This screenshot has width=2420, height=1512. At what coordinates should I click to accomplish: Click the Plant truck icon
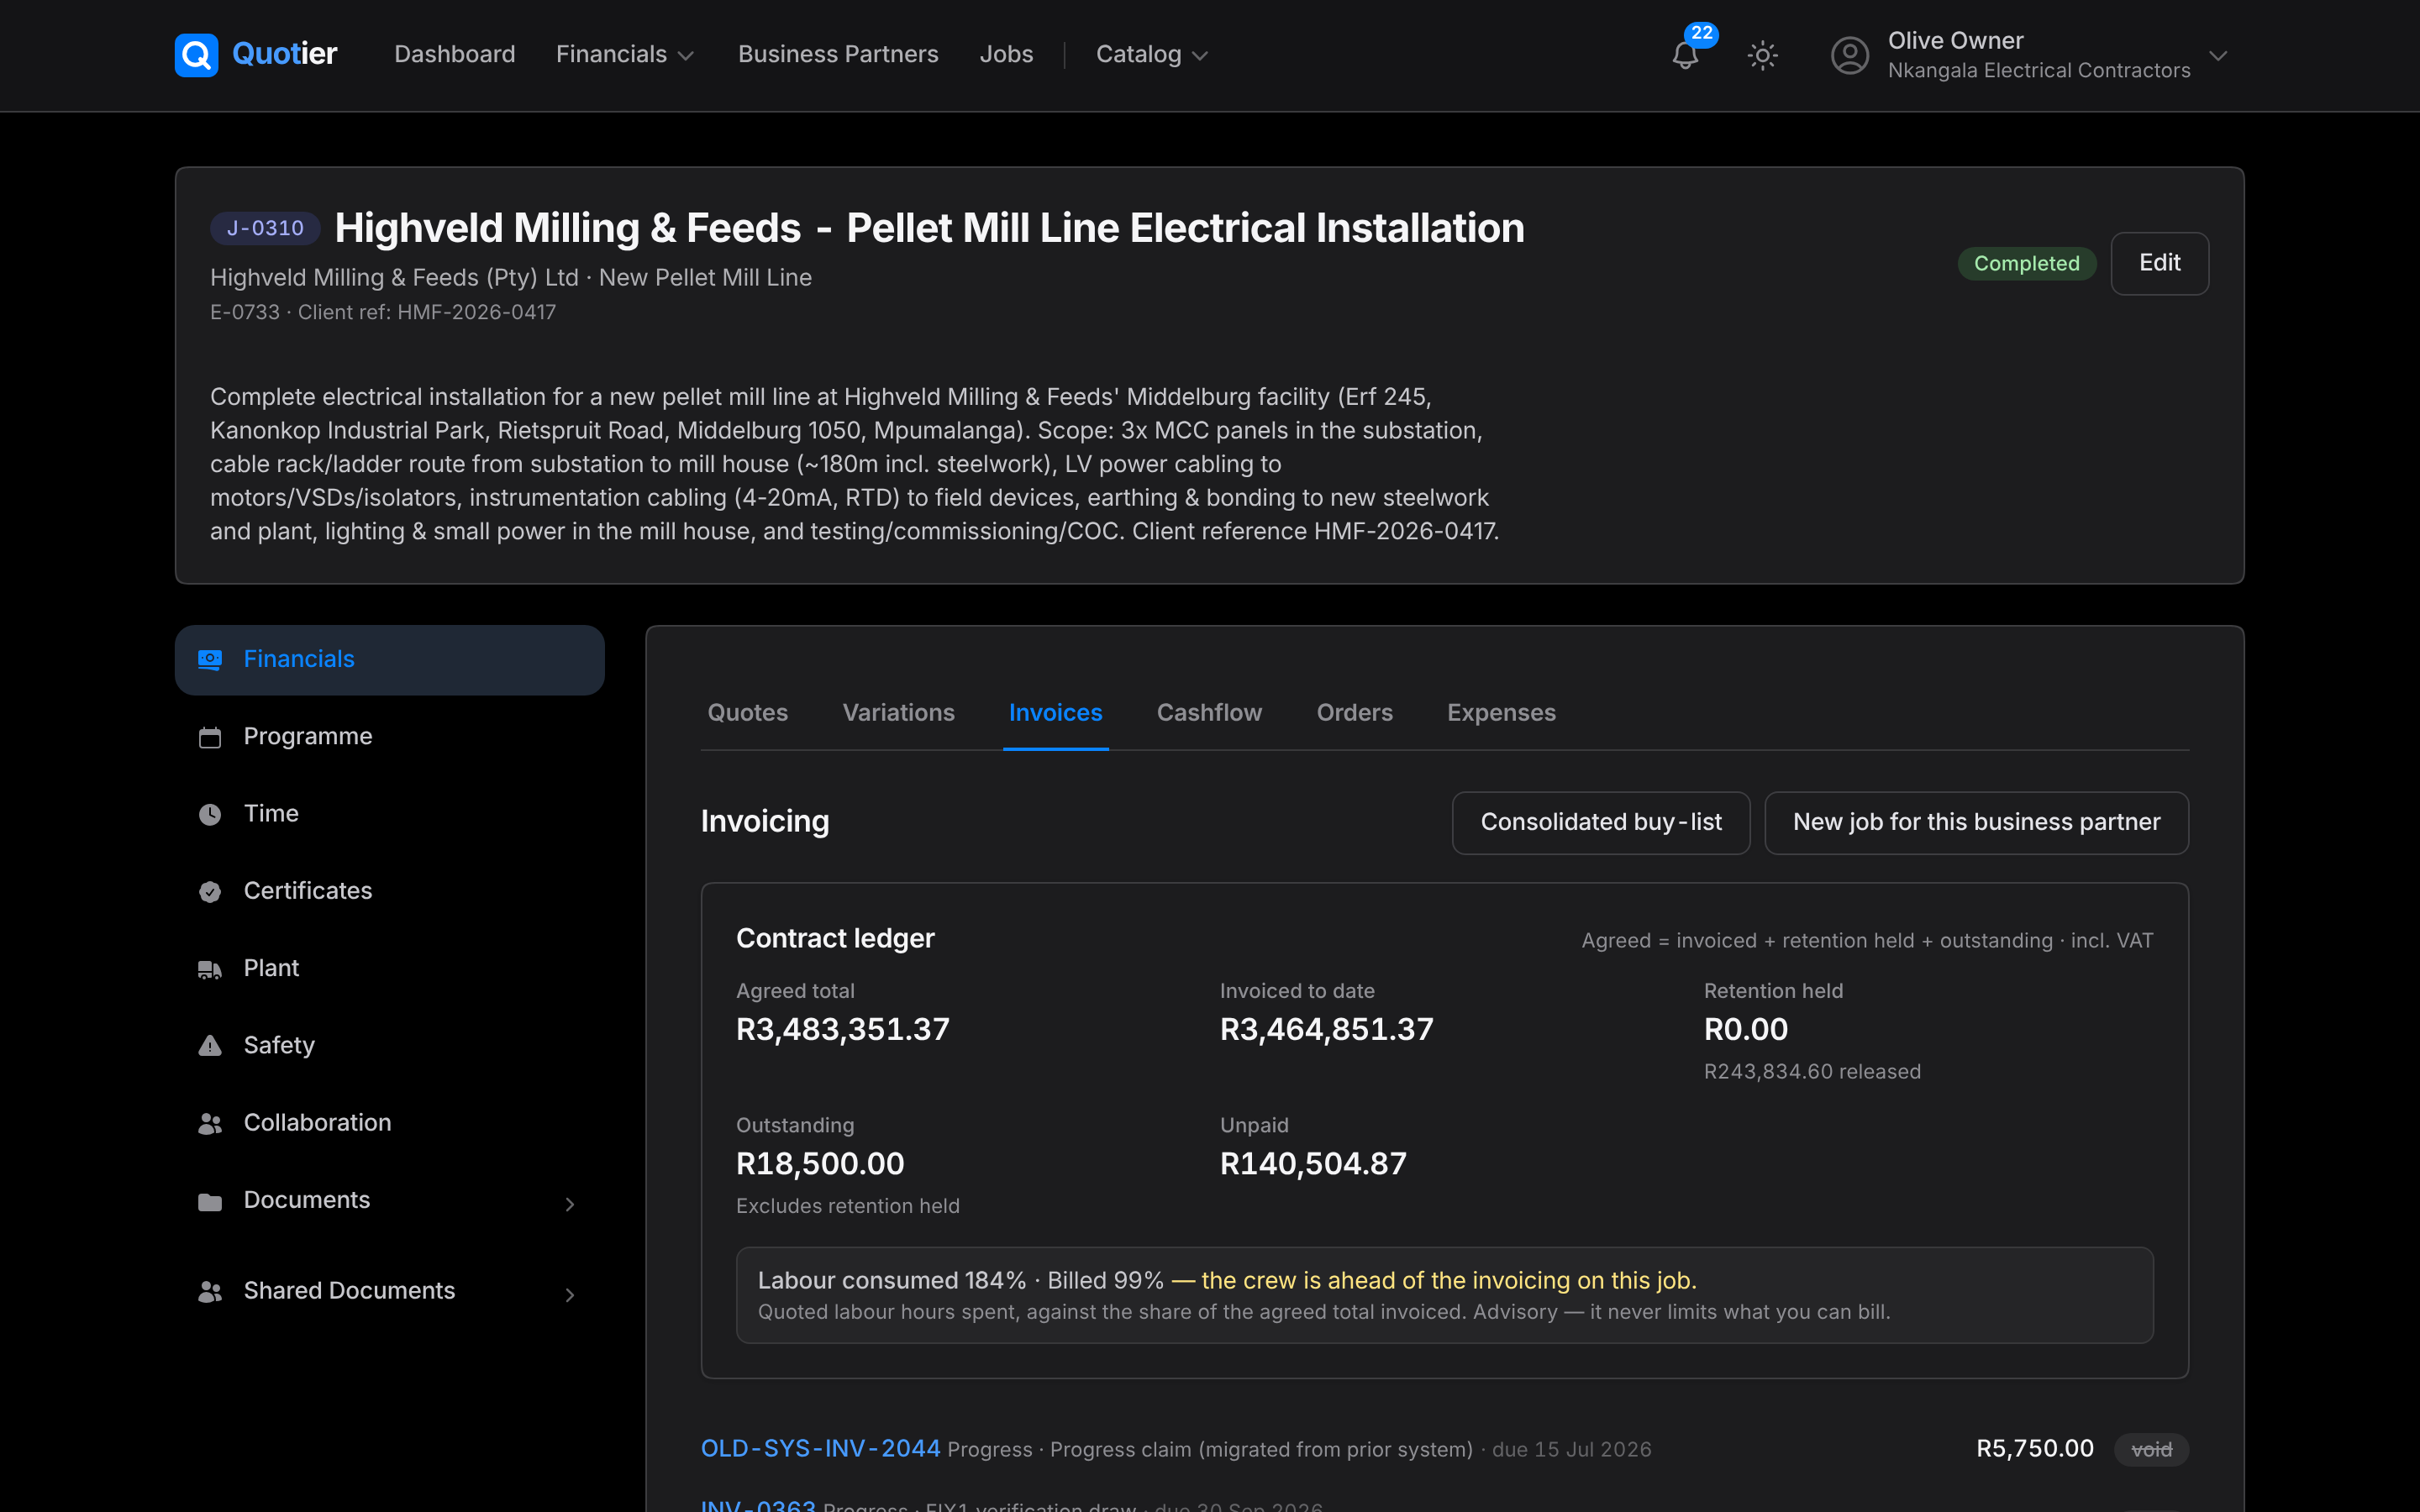coord(210,969)
